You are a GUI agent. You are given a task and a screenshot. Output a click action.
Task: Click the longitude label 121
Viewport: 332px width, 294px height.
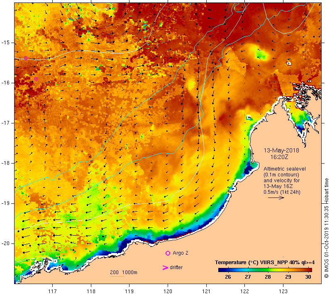coord(206,291)
